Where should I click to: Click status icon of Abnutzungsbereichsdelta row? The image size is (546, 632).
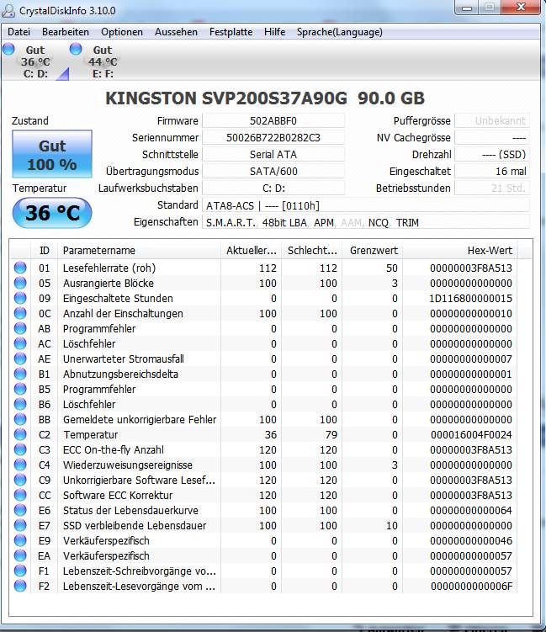(x=20, y=374)
